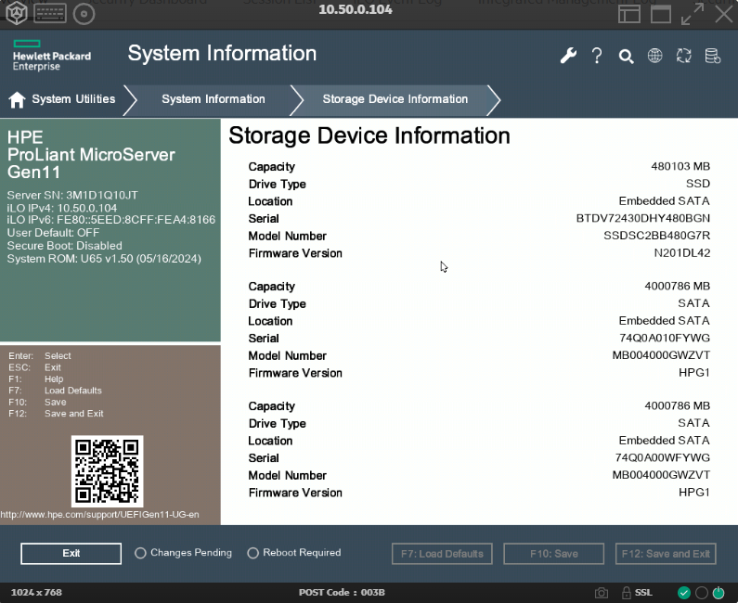Click the QR code image

tap(108, 471)
